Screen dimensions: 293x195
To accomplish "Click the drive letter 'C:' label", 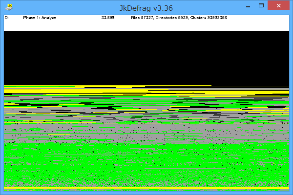I will (x=6, y=18).
